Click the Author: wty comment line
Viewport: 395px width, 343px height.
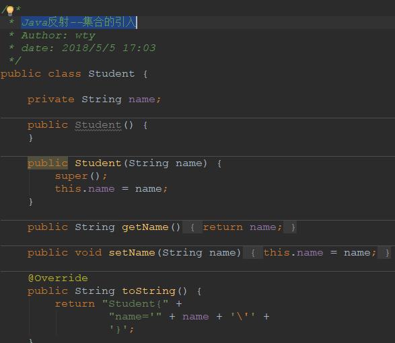(58, 36)
